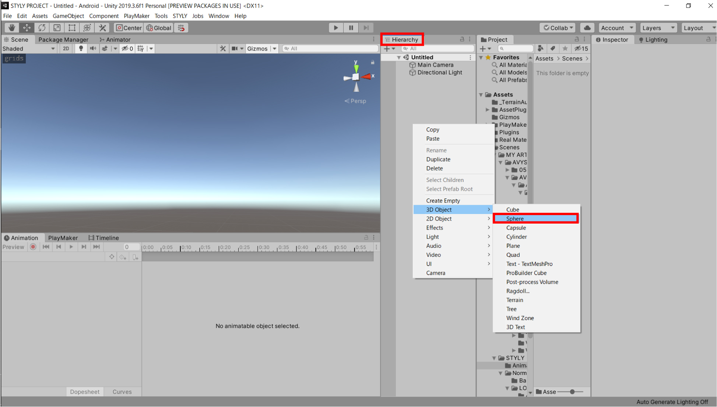Collapse the Assets folder tree
717x407 pixels.
(481, 95)
